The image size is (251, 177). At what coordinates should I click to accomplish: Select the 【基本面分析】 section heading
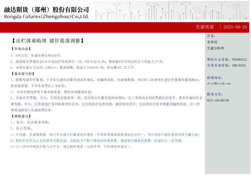22,74
